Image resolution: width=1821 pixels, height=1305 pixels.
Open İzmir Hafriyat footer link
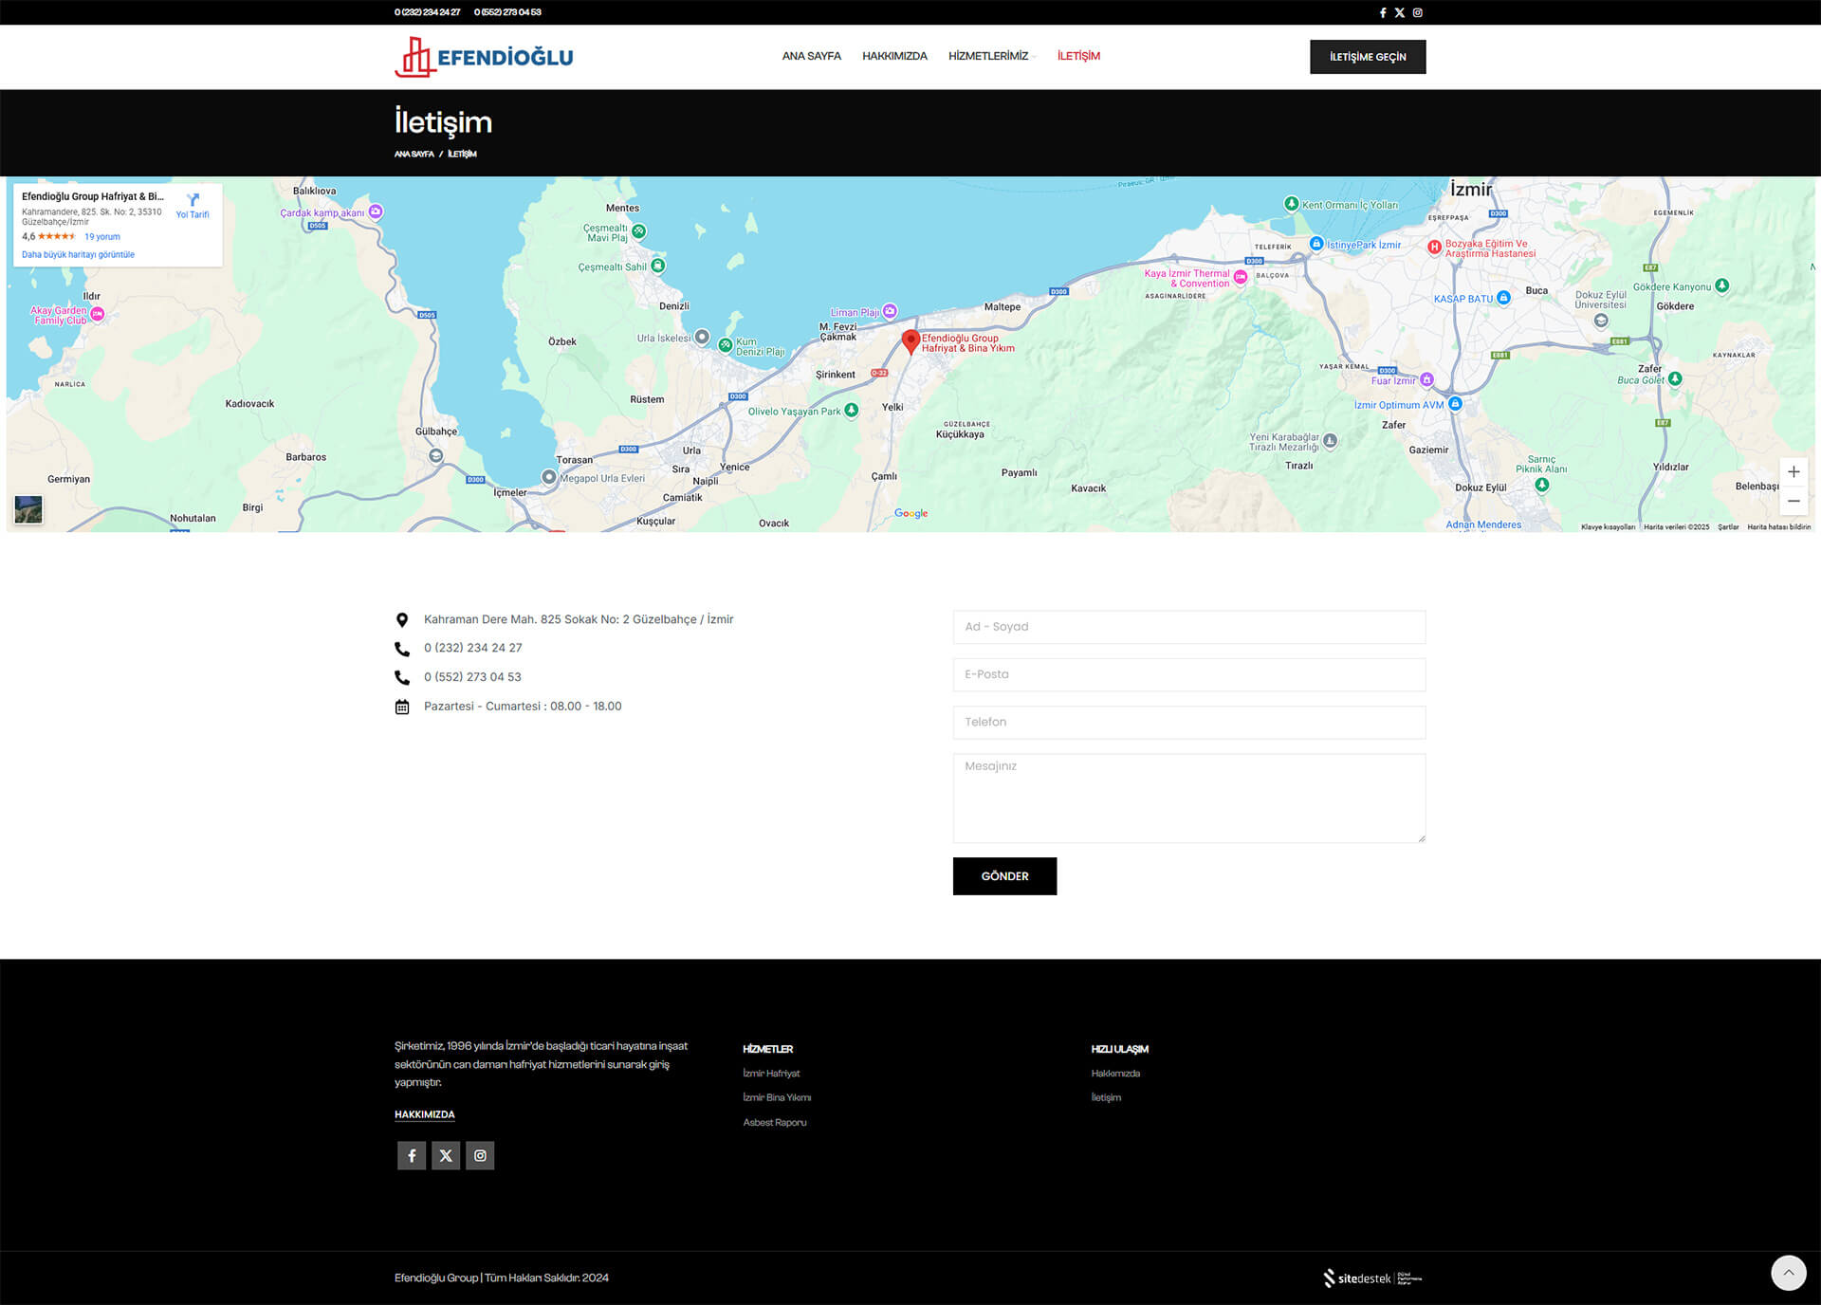point(771,1074)
